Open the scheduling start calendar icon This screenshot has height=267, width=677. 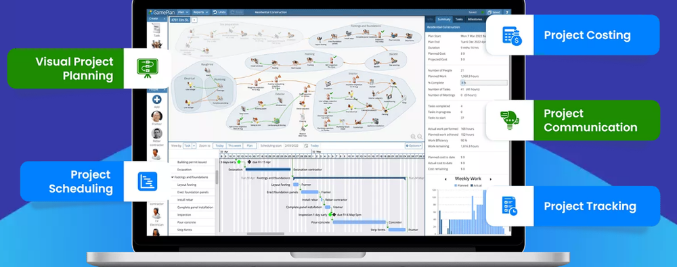click(x=306, y=146)
